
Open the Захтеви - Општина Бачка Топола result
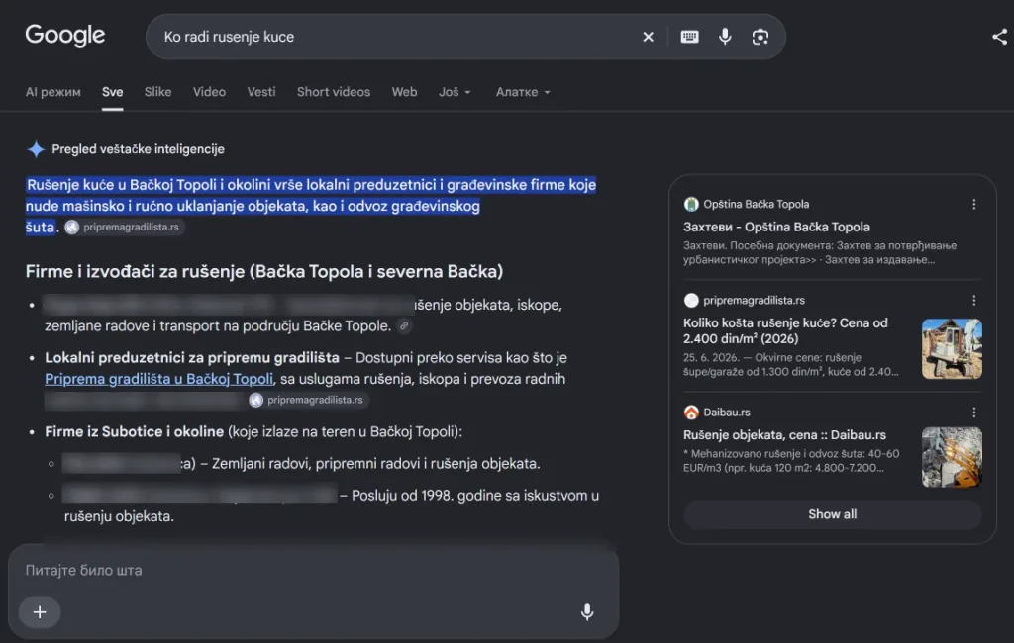(x=776, y=227)
